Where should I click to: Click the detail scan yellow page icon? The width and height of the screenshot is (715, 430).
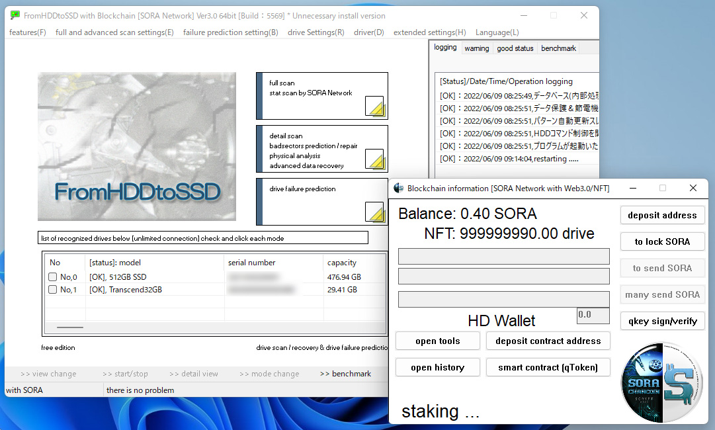click(375, 159)
